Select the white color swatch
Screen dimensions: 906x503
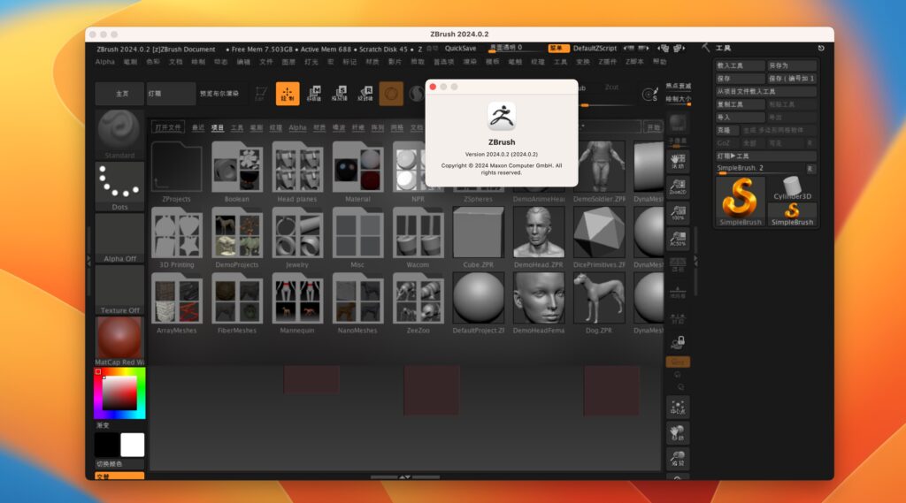133,446
